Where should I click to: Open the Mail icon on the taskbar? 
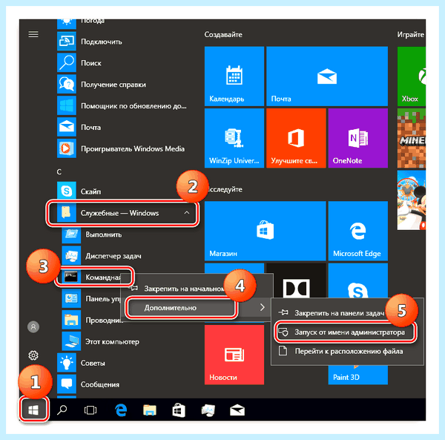237,410
